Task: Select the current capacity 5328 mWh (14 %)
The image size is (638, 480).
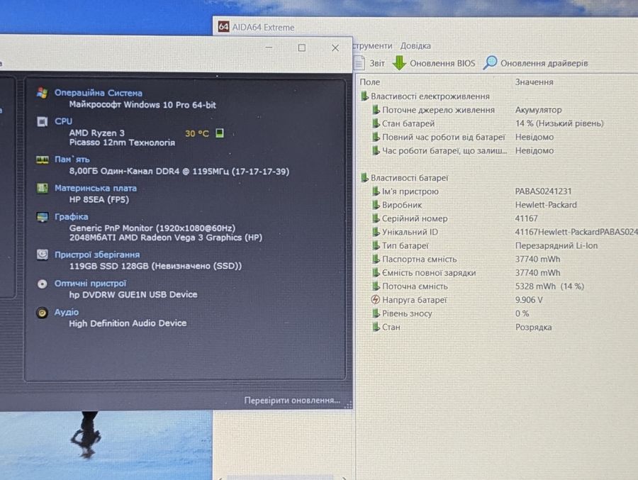Action: tap(549, 286)
